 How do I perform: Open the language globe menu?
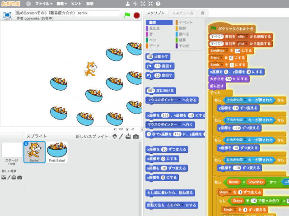(x=28, y=4)
